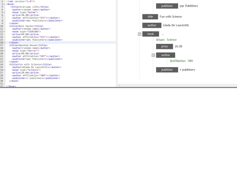
Task: Click the value 'pqr Publishers' in tree
Action: click(x=189, y=6)
